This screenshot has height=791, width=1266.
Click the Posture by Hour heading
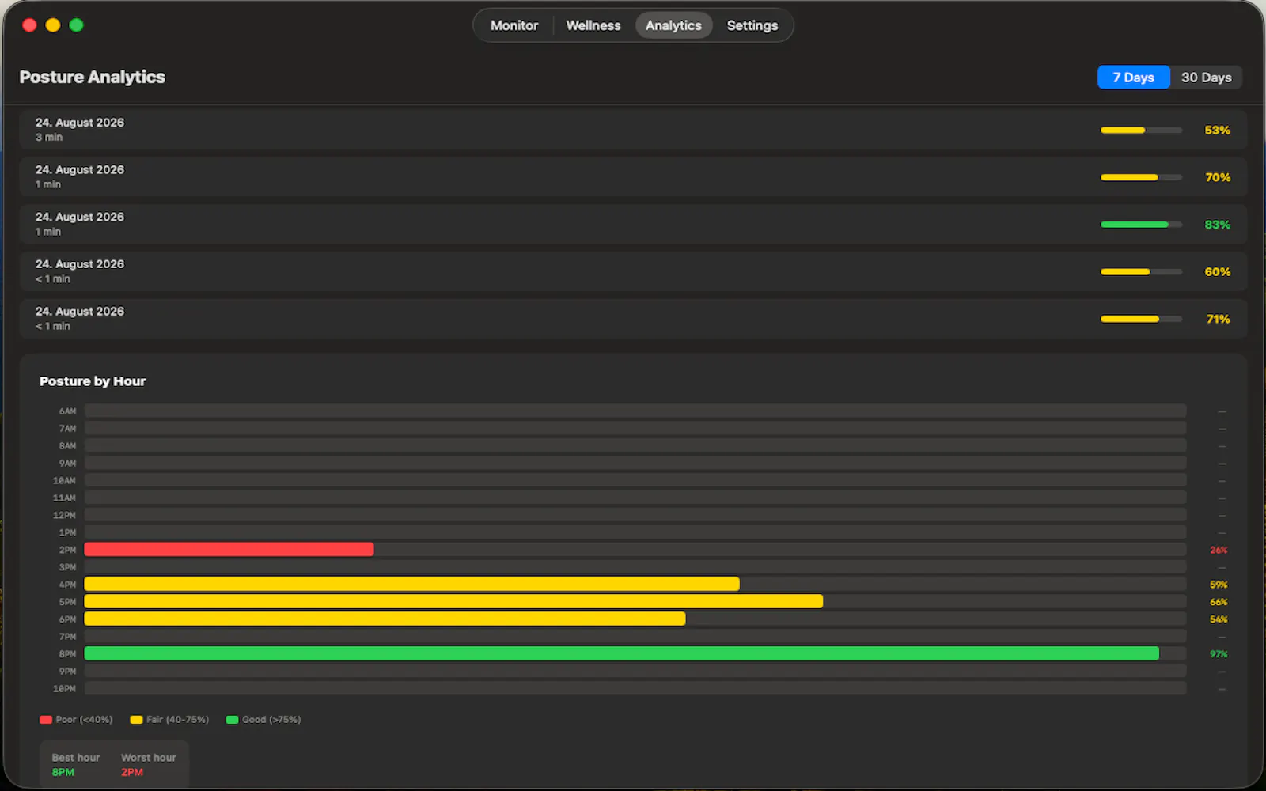coord(93,381)
